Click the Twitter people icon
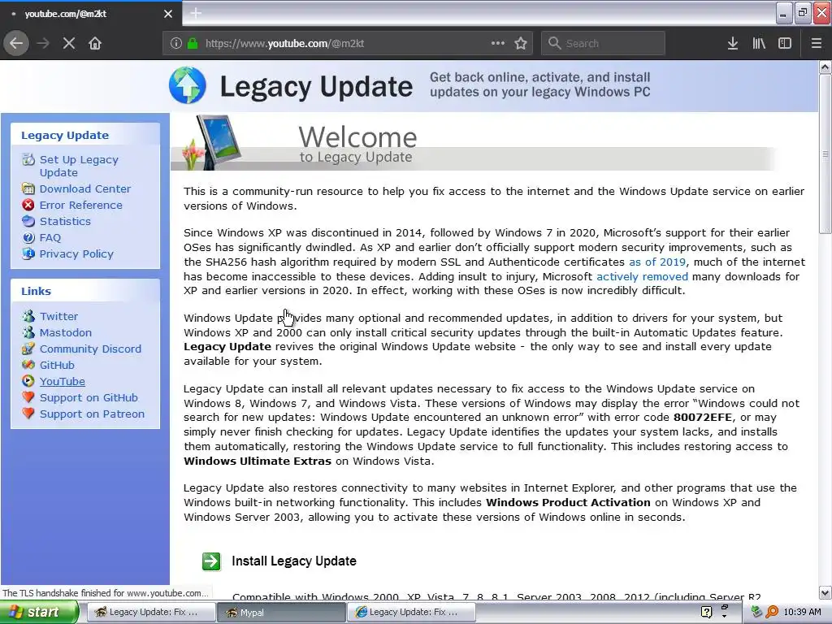 28,316
